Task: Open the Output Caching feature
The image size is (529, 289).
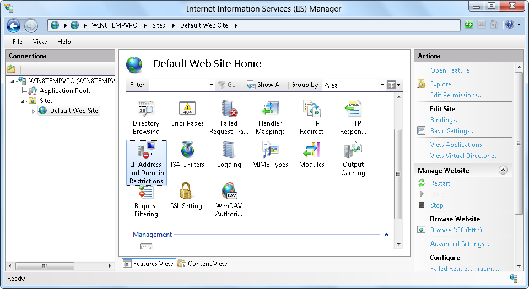Action: click(x=353, y=159)
